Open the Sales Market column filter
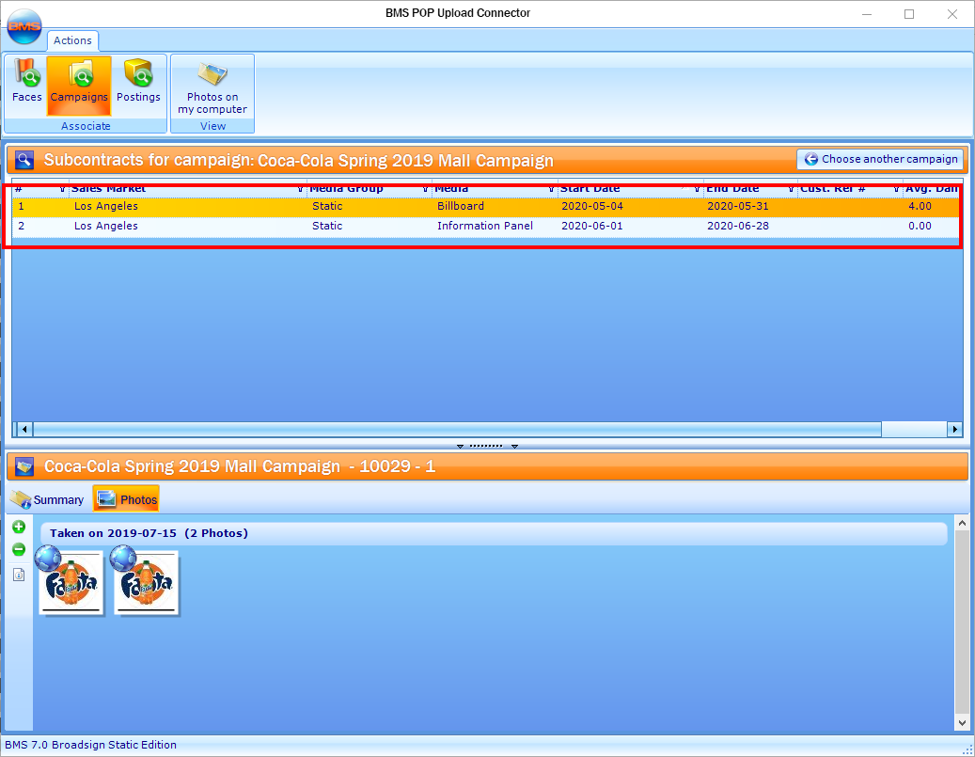 click(300, 188)
